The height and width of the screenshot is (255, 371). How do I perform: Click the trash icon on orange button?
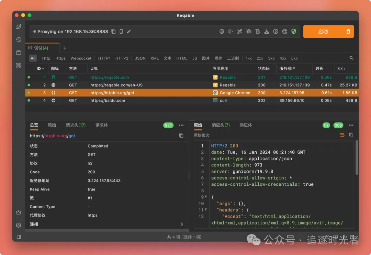click(348, 32)
